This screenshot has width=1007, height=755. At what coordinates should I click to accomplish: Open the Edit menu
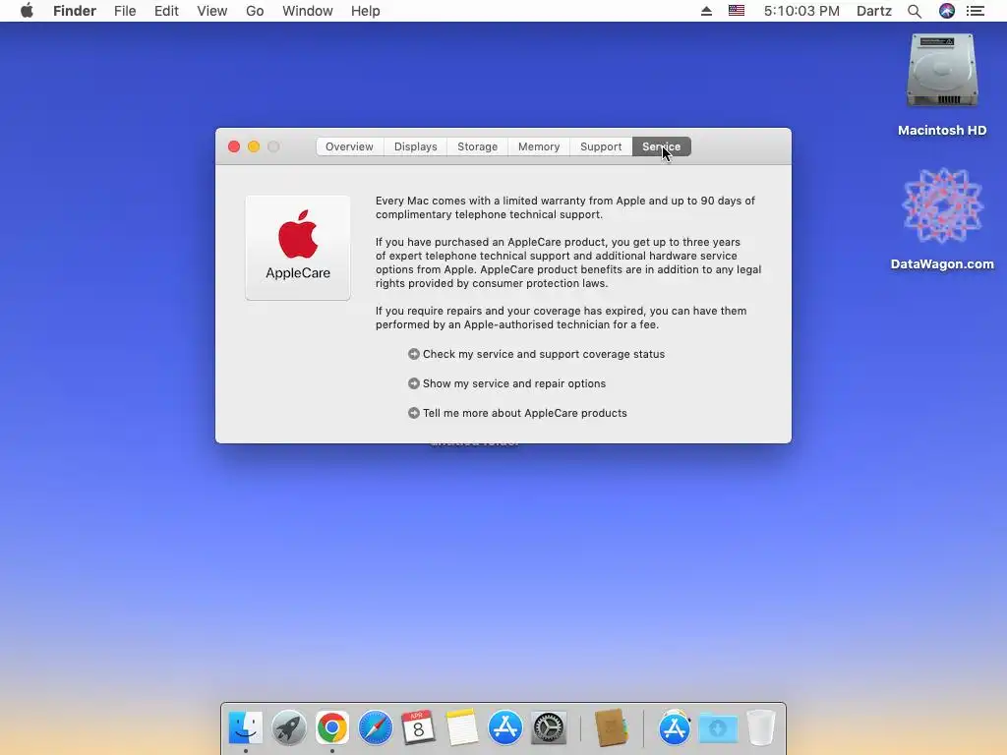tap(166, 11)
